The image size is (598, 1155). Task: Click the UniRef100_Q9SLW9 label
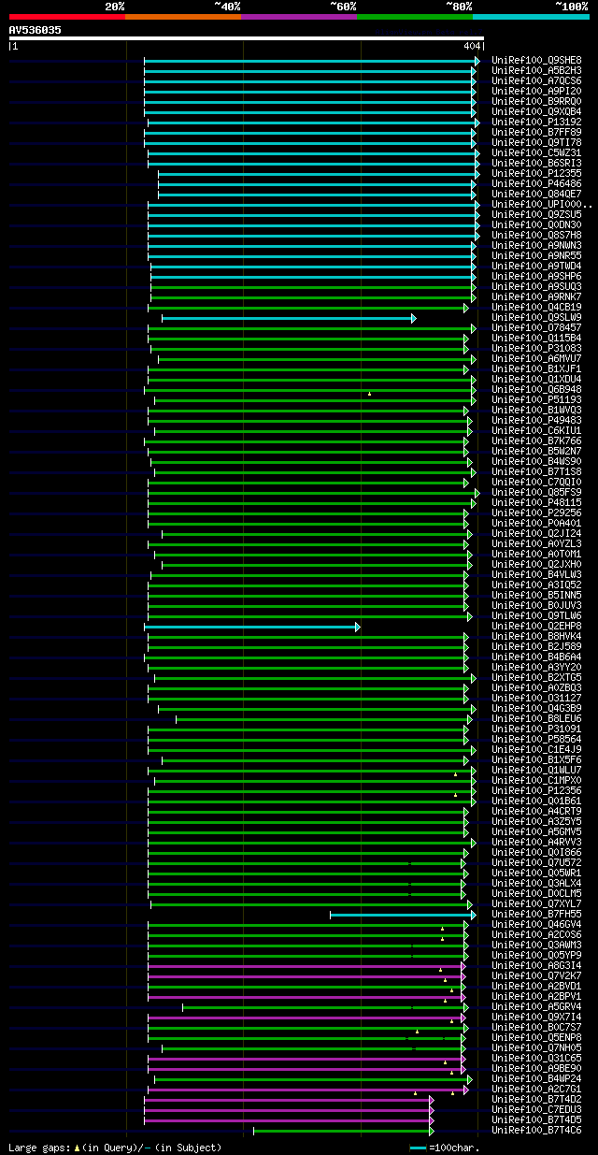tap(536, 317)
